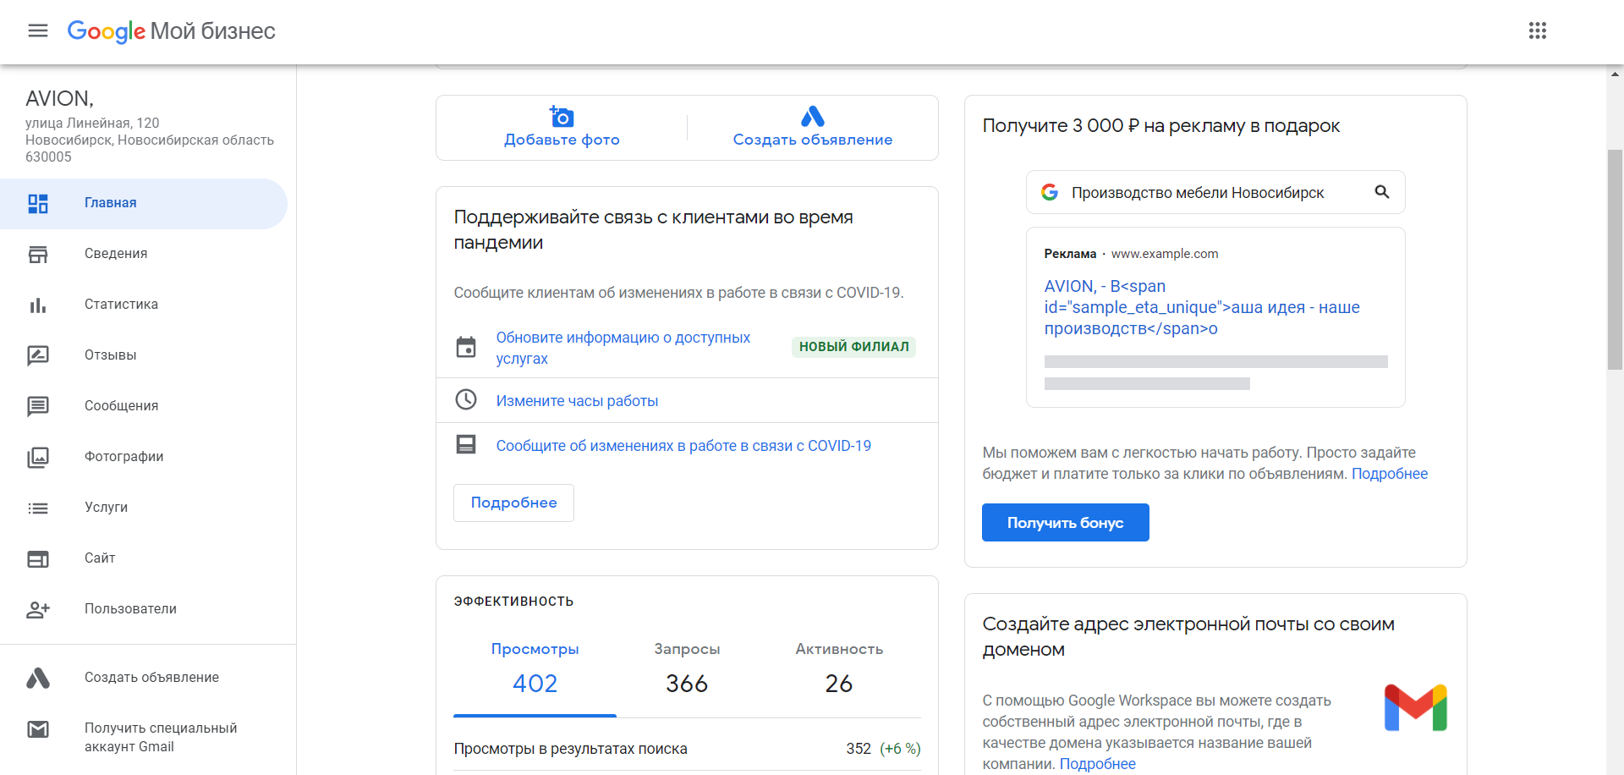Click the Ads logo above Создать объявление
Viewport: 1624px width, 775px height.
click(x=813, y=116)
